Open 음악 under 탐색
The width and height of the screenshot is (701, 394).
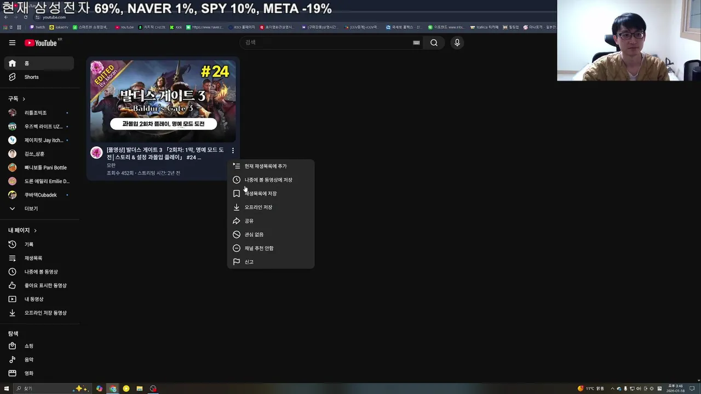(39, 360)
